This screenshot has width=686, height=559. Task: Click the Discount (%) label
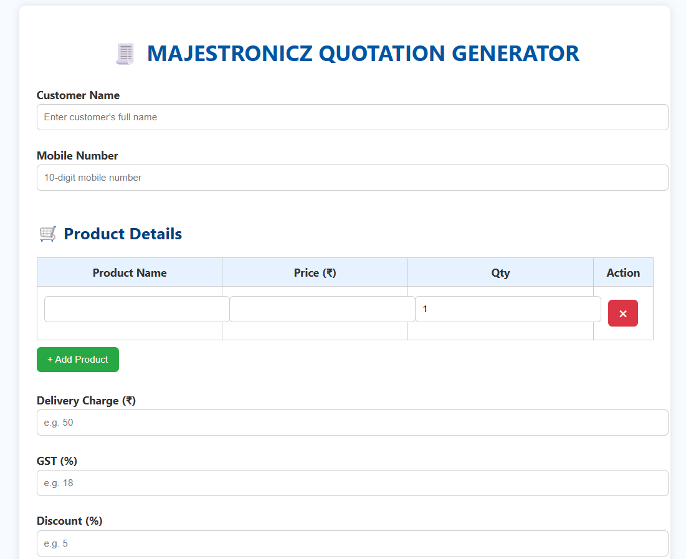[70, 521]
